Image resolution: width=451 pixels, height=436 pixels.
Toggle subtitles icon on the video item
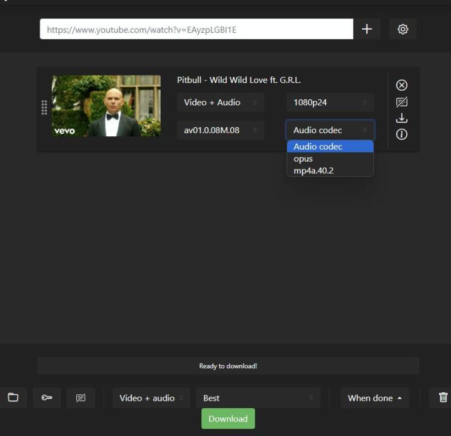pyautogui.click(x=401, y=102)
